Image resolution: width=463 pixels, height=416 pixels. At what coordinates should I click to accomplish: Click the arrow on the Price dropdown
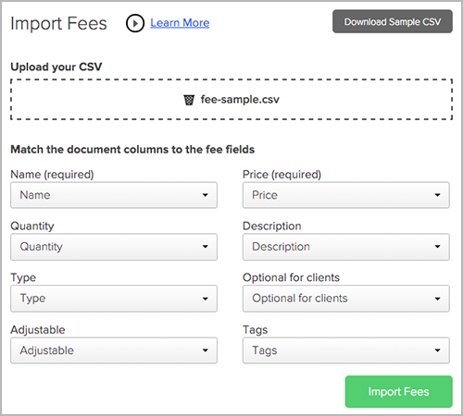click(437, 195)
